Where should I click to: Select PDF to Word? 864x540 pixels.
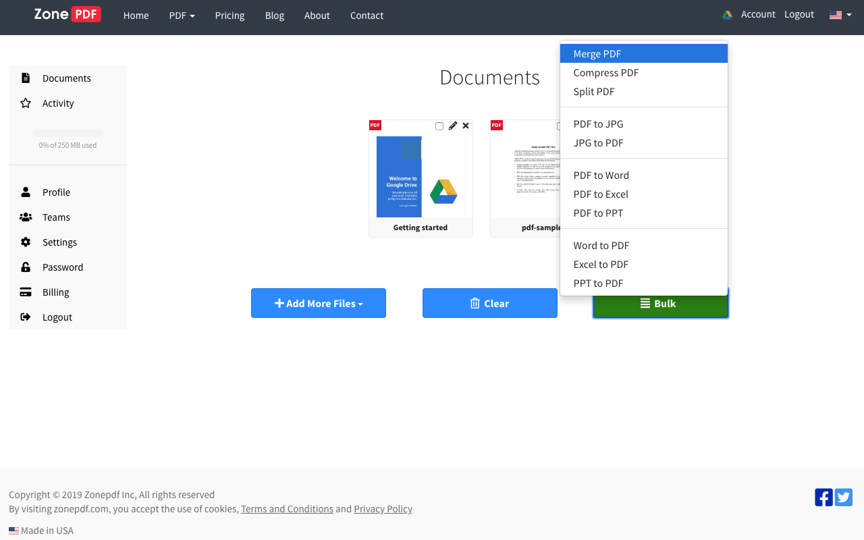click(x=644, y=175)
